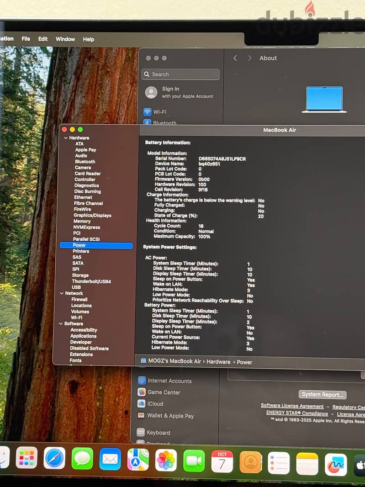The width and height of the screenshot is (365, 487).
Task: Select Locations under Network
Action: coord(81,306)
